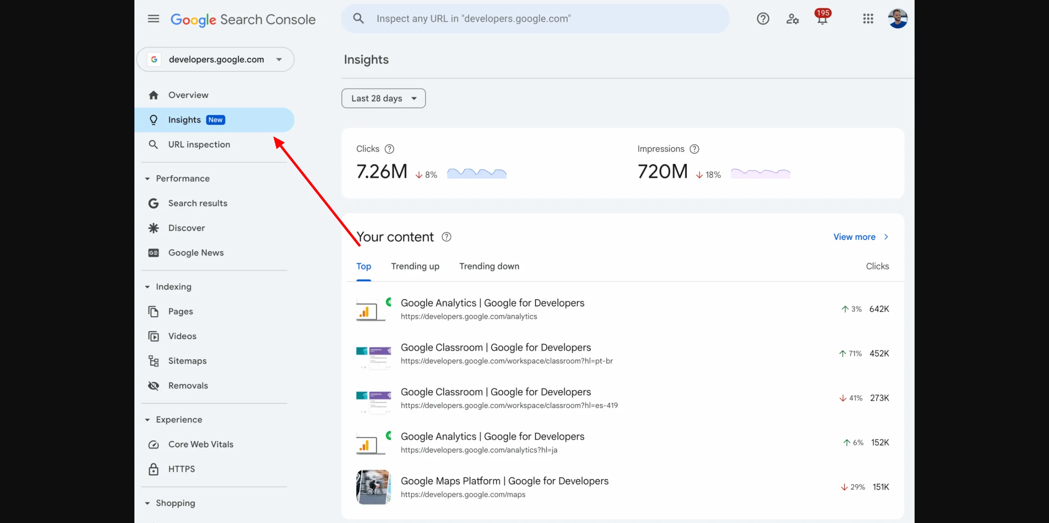Click the search magnifier icon in URL bar
This screenshot has width=1049, height=523.
(358, 18)
